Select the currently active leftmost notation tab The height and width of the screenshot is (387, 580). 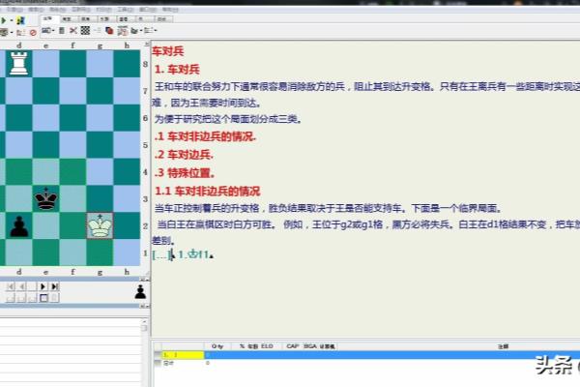49,19
